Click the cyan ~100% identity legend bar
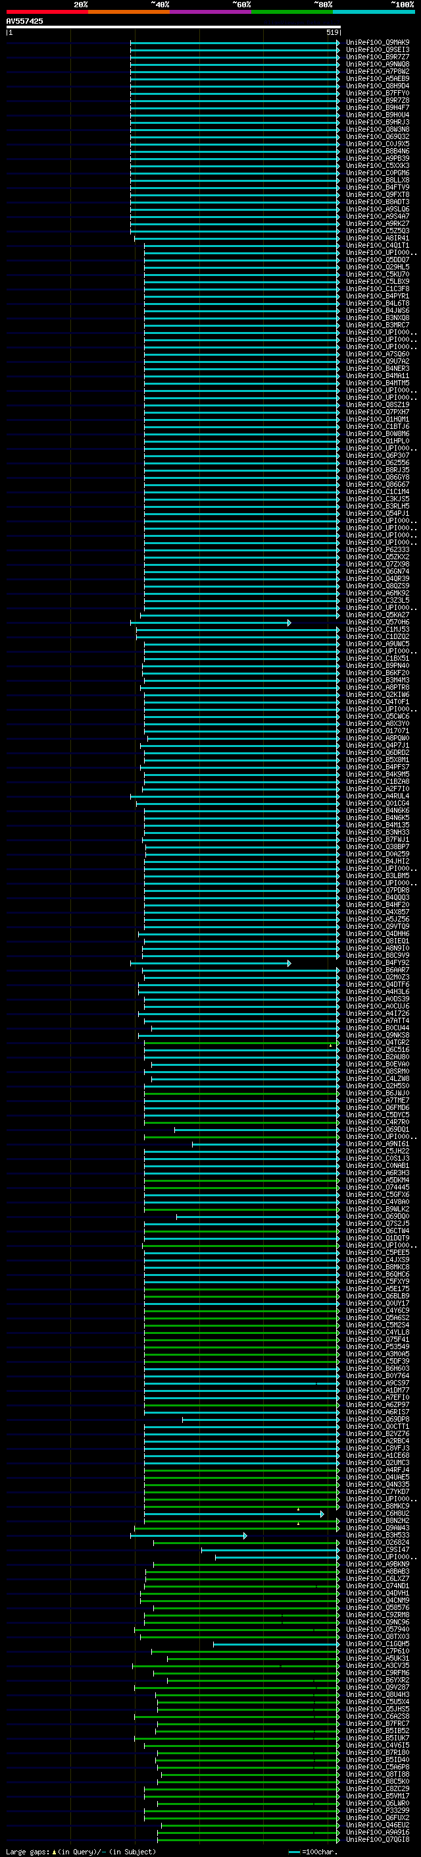Image resolution: width=421 pixels, height=1857 pixels. (x=374, y=13)
